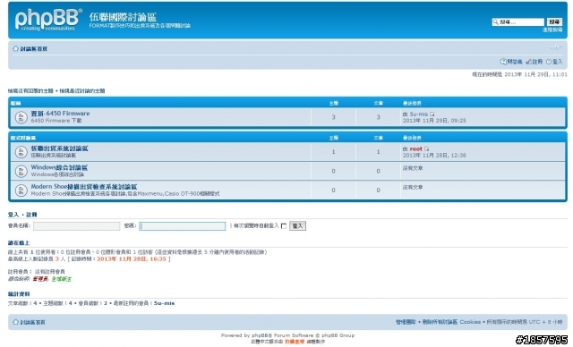The image size is (573, 347).
Task: Open the 登入 login link in navigation bar
Action: [x=557, y=62]
